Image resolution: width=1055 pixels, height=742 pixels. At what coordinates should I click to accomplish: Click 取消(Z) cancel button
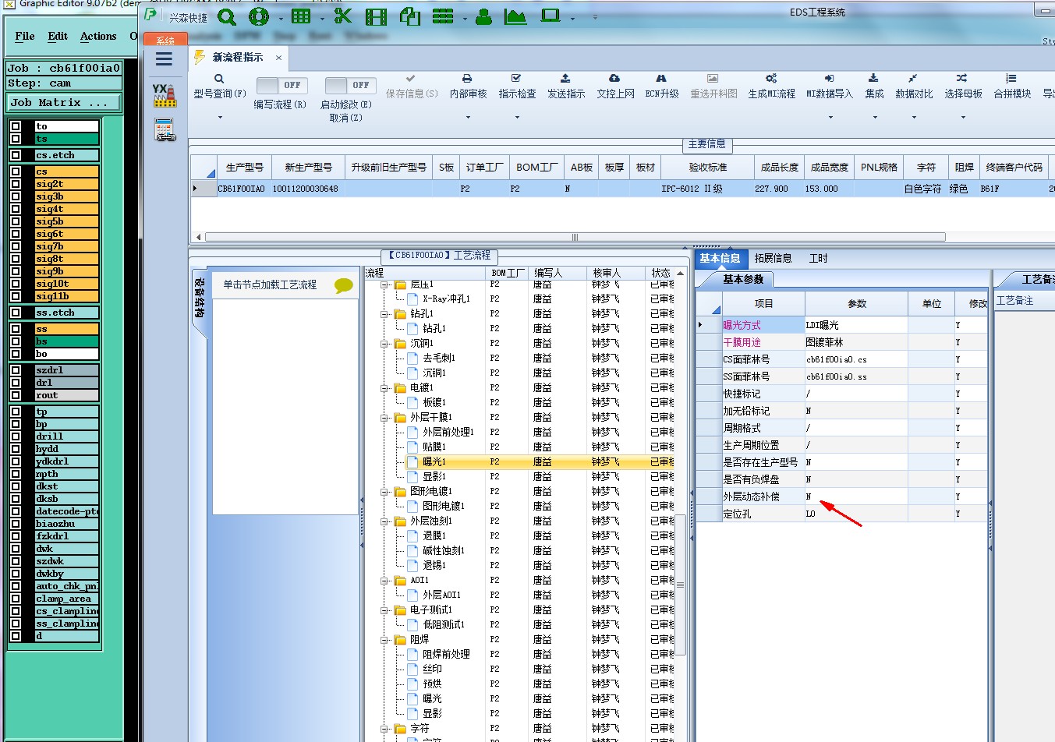tap(345, 118)
